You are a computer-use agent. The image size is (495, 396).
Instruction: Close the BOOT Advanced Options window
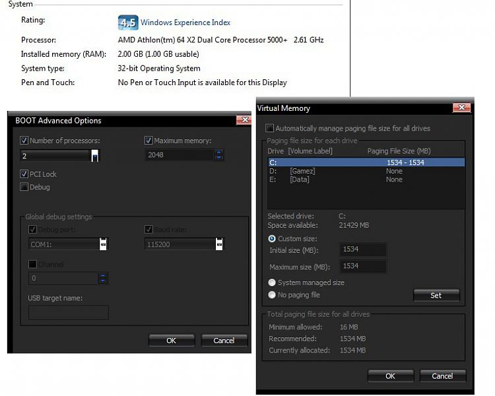tap(244, 120)
